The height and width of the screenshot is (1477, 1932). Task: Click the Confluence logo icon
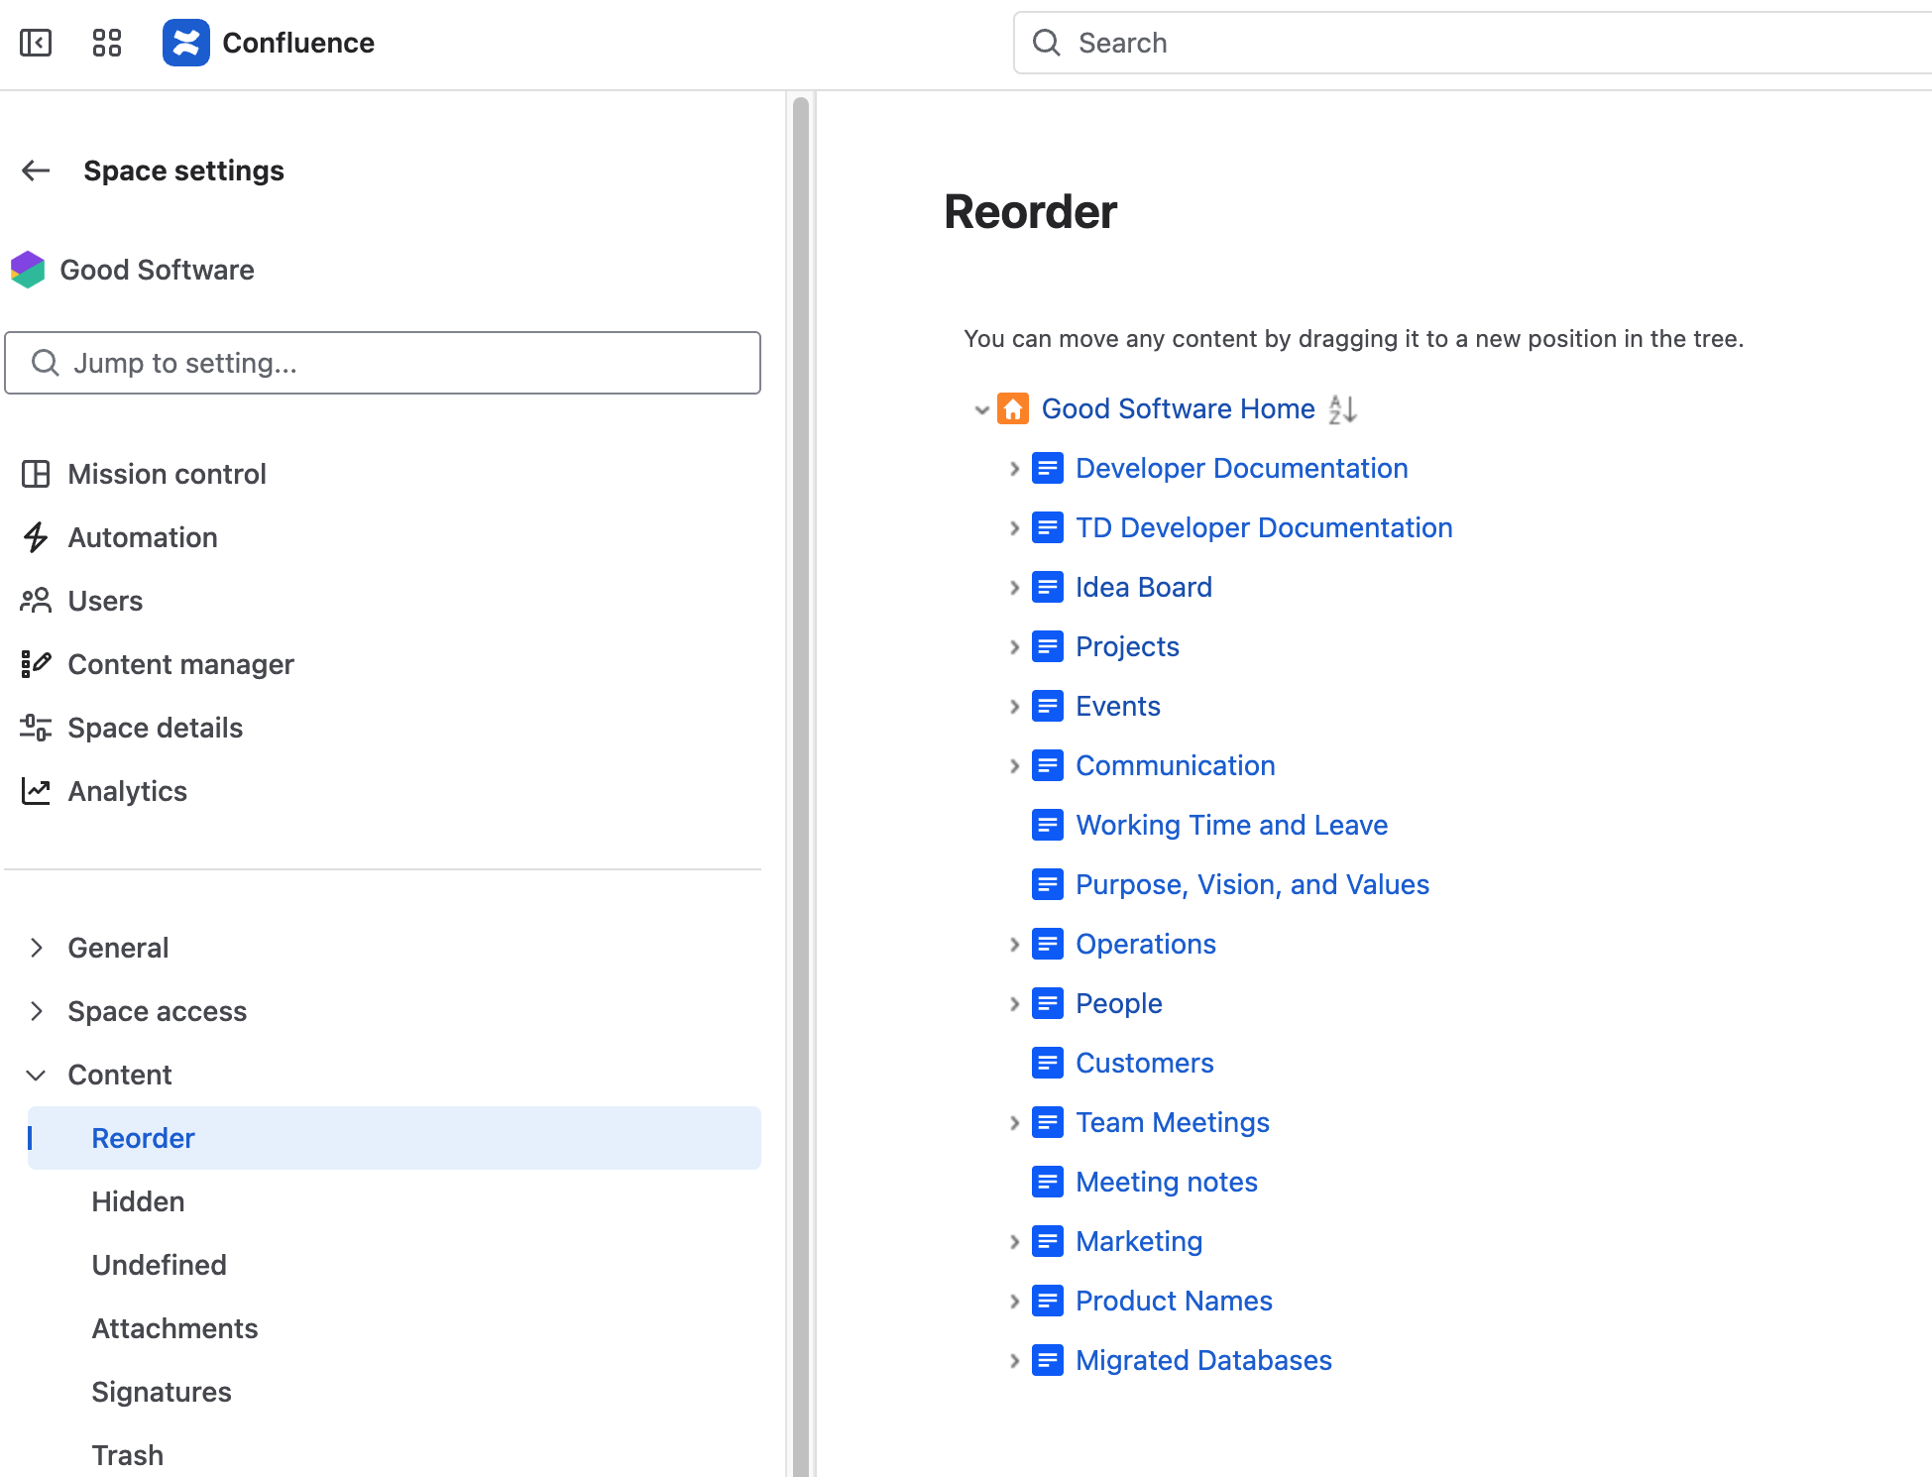(186, 43)
